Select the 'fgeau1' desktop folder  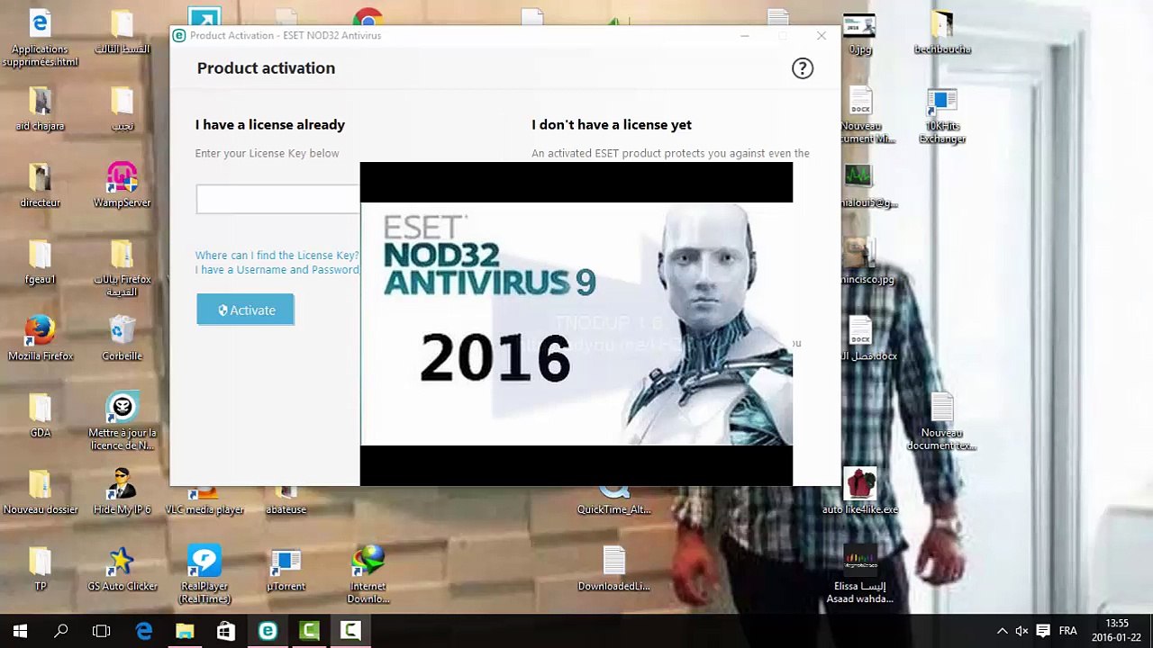pyautogui.click(x=41, y=262)
